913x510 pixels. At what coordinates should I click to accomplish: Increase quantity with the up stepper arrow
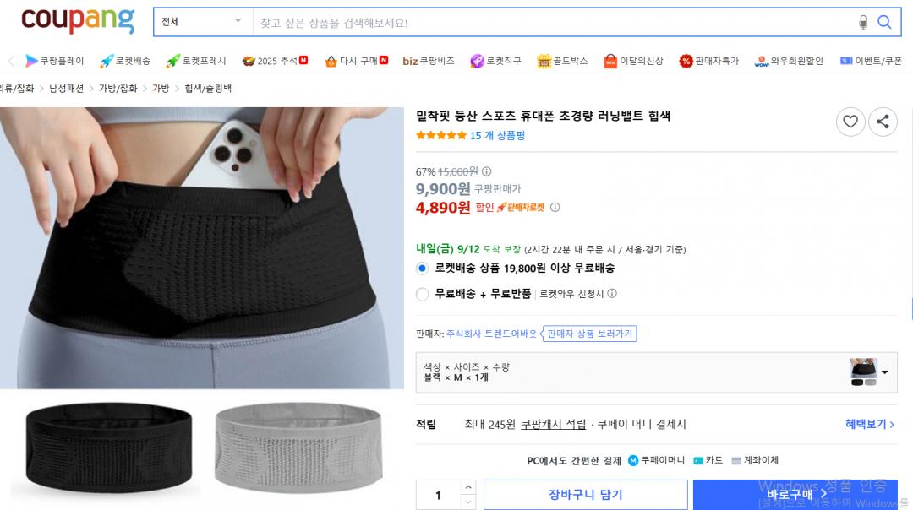[468, 486]
